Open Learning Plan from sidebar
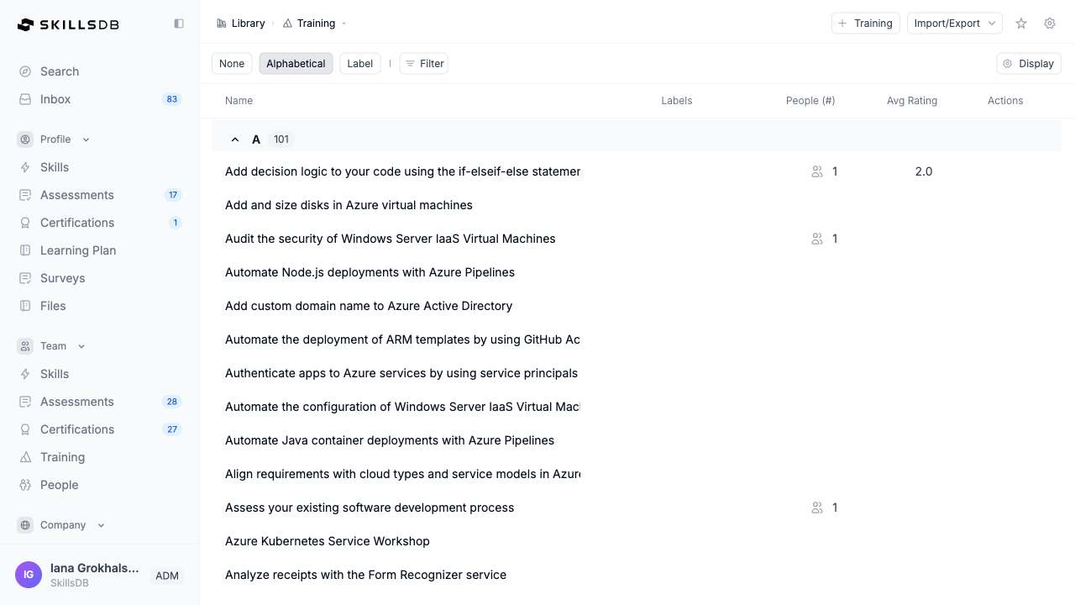The image size is (1075, 605). pos(78,250)
